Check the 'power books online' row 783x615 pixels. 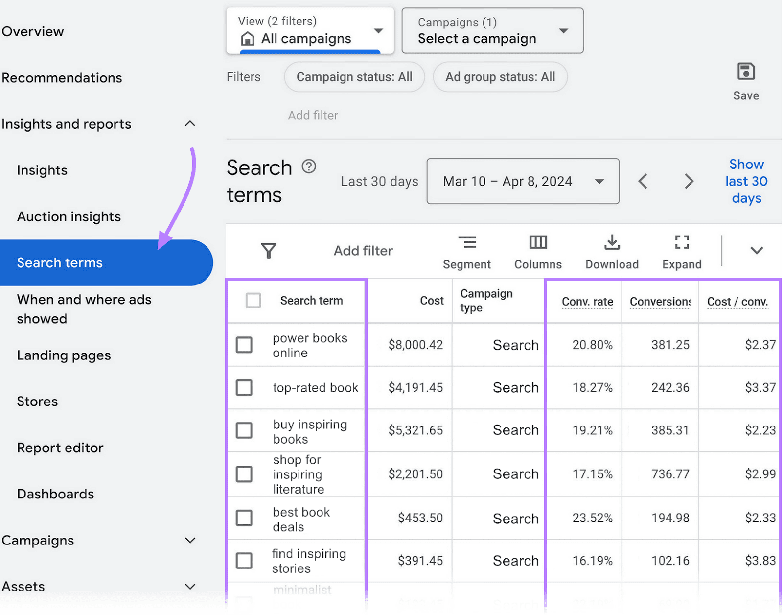point(244,345)
